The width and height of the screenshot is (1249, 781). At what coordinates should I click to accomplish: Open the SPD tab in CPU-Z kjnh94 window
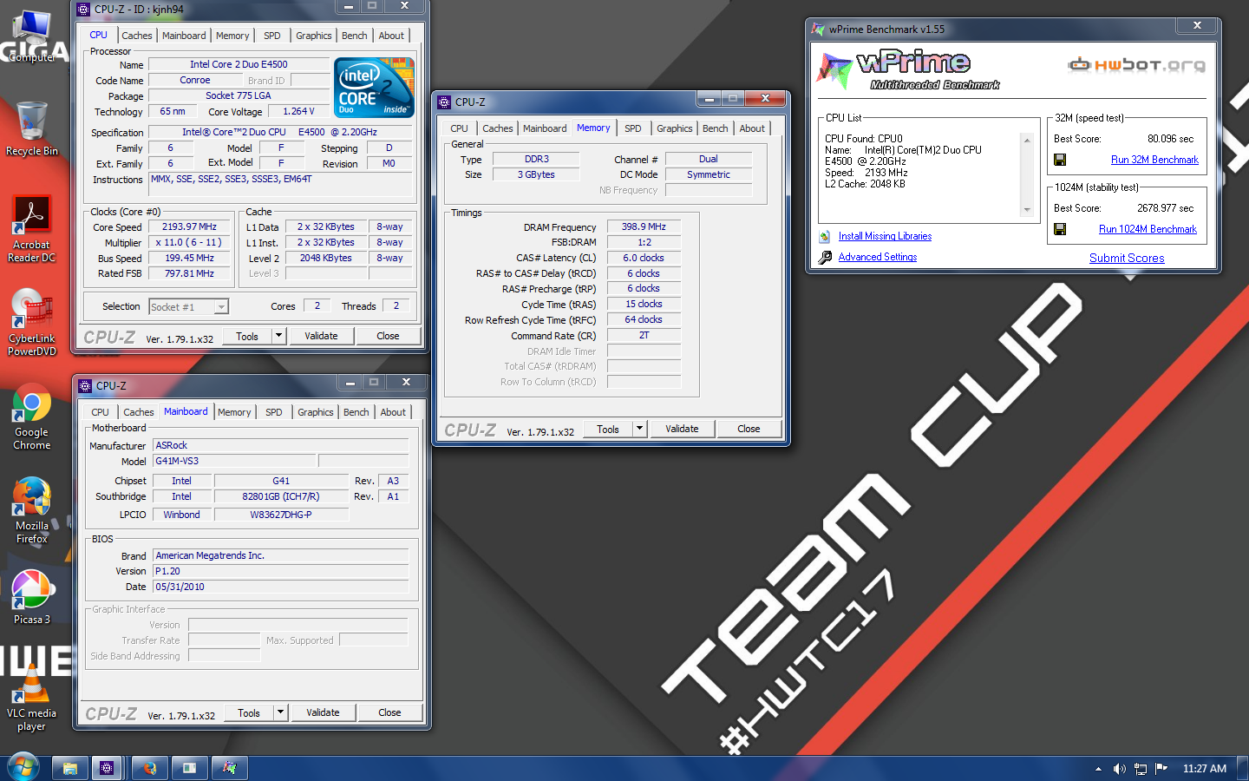[272, 36]
